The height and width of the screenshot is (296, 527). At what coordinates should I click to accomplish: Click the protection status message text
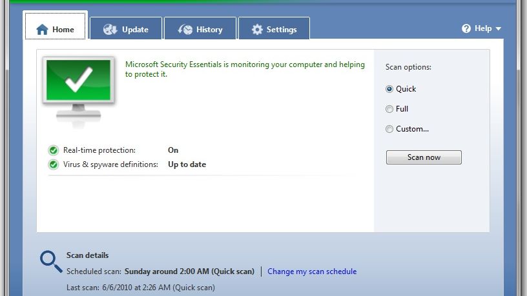245,69
